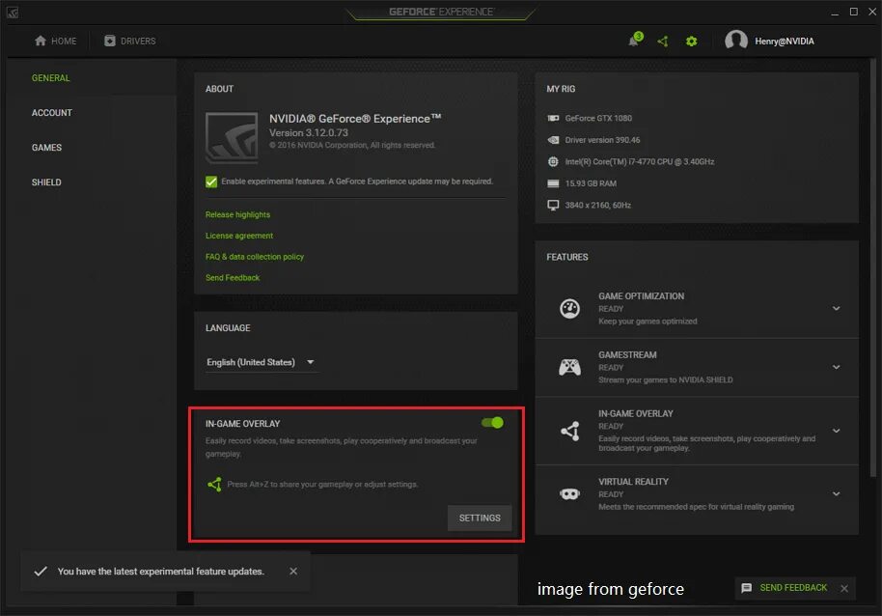Select the In-Game Overlay share icon
The width and height of the screenshot is (882, 616).
[567, 428]
